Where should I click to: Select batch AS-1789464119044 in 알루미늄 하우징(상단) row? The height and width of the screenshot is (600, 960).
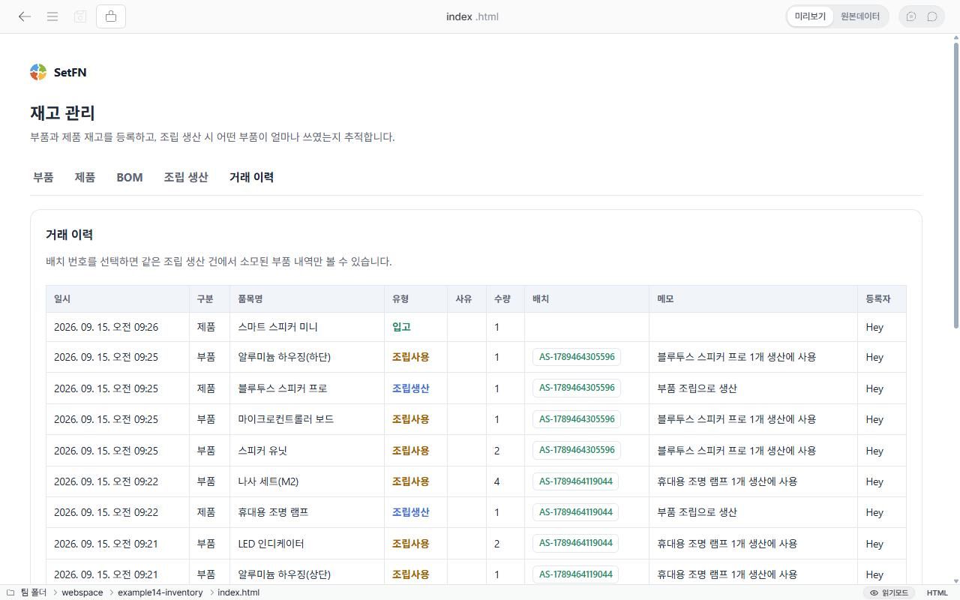click(575, 574)
